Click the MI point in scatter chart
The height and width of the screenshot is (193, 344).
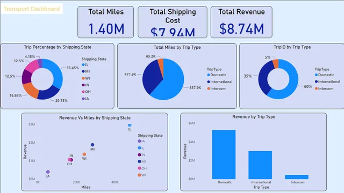(x=92, y=145)
